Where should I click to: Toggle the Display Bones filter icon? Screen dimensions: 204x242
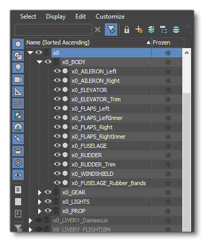(18, 139)
